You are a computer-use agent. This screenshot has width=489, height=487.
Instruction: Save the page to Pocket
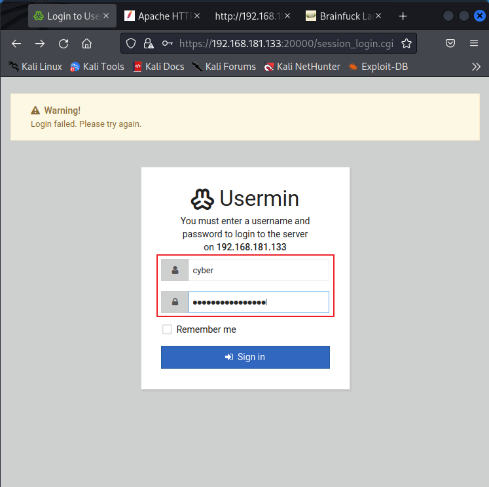tap(450, 43)
